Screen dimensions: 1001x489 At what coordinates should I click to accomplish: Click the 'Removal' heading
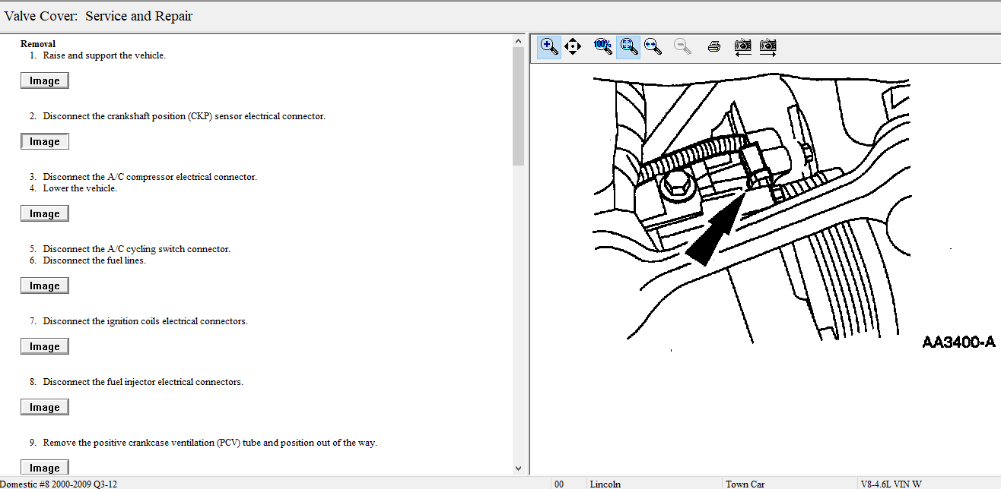[38, 44]
